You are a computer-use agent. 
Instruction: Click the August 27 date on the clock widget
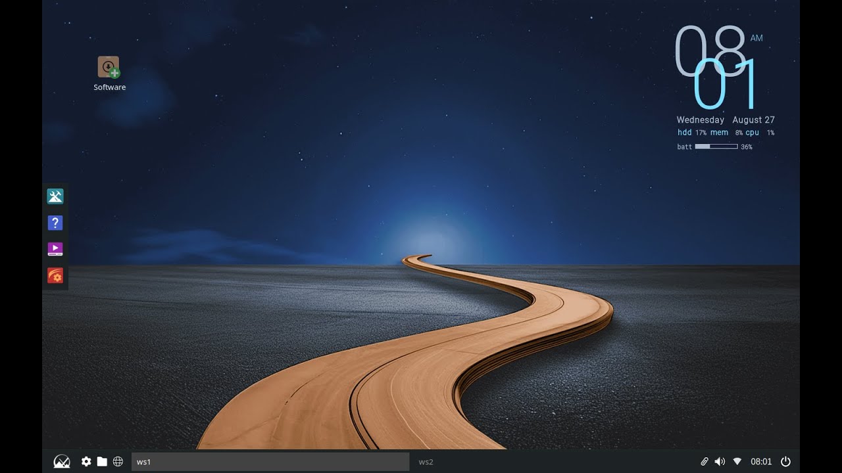coord(753,119)
